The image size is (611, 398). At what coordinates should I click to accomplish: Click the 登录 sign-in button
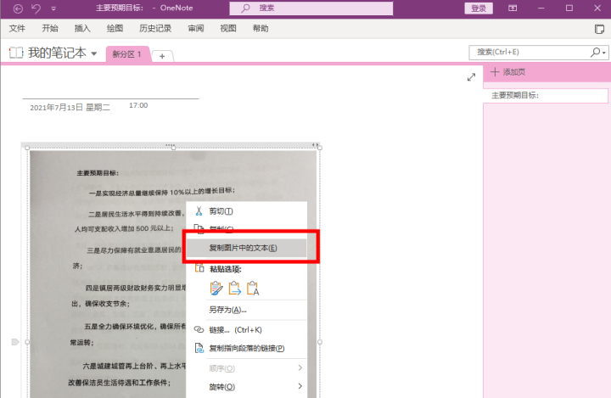click(479, 8)
